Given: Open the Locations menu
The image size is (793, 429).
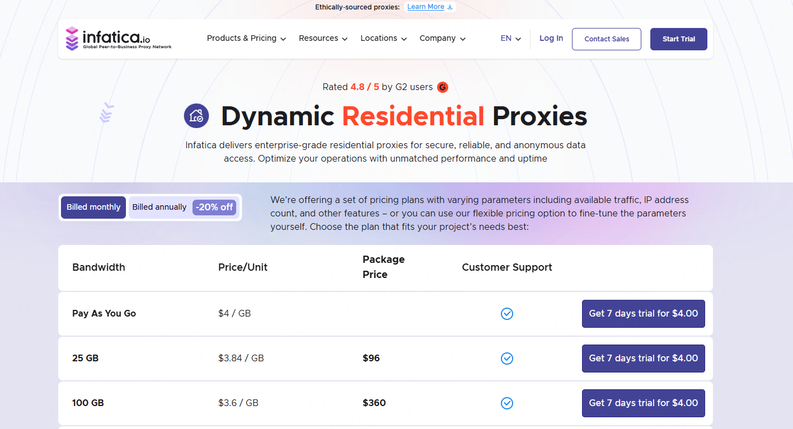Looking at the screenshot, I should (383, 39).
